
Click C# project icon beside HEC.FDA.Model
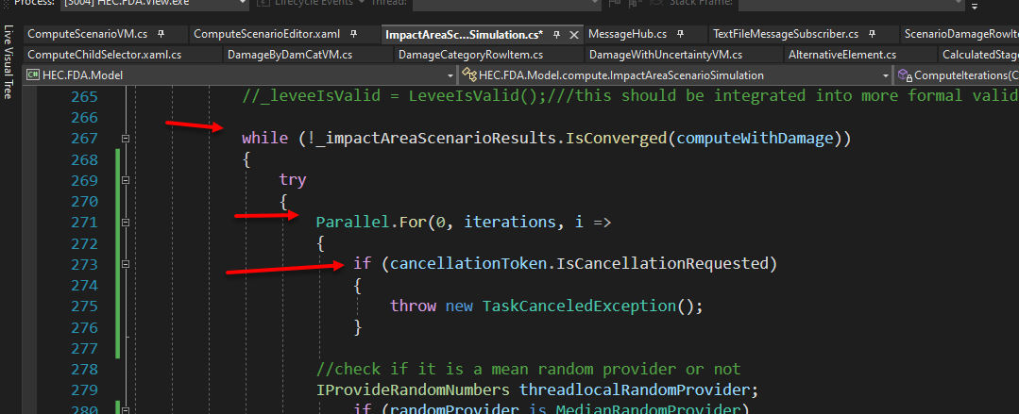(x=32, y=75)
